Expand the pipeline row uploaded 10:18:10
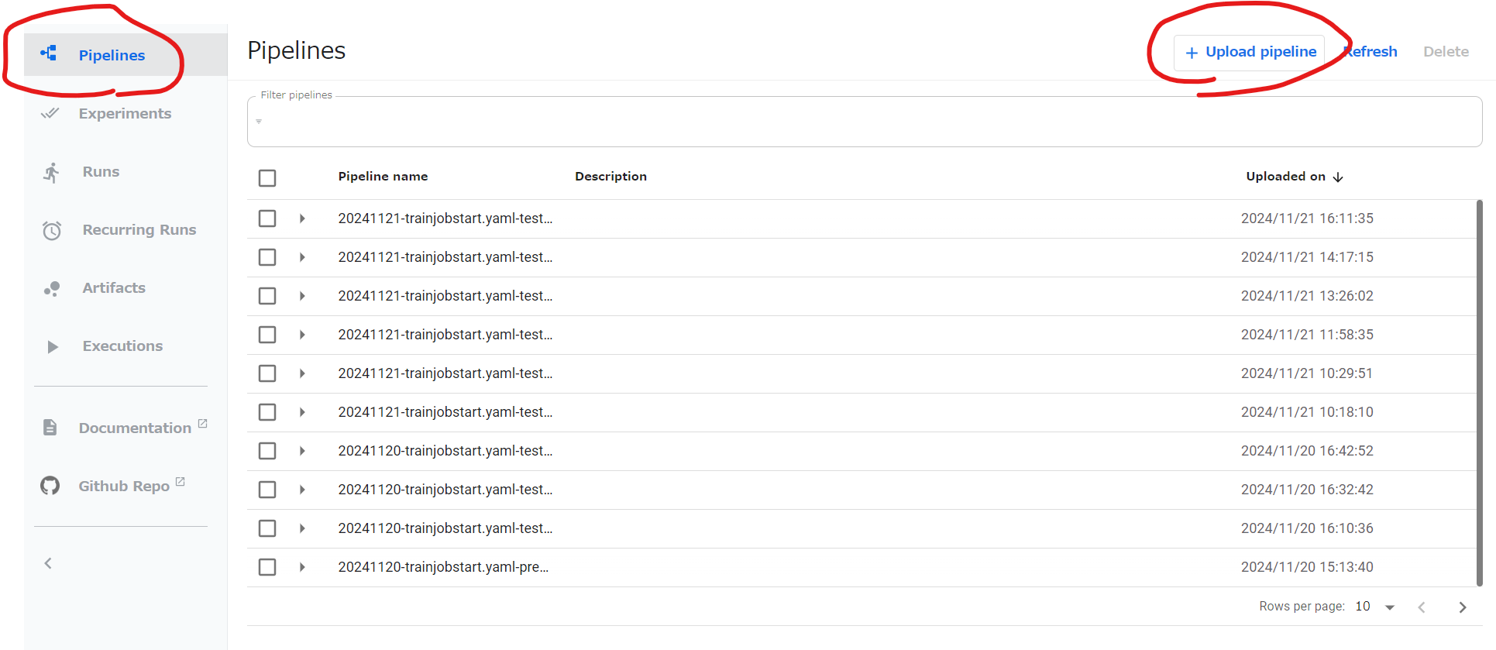 302,412
